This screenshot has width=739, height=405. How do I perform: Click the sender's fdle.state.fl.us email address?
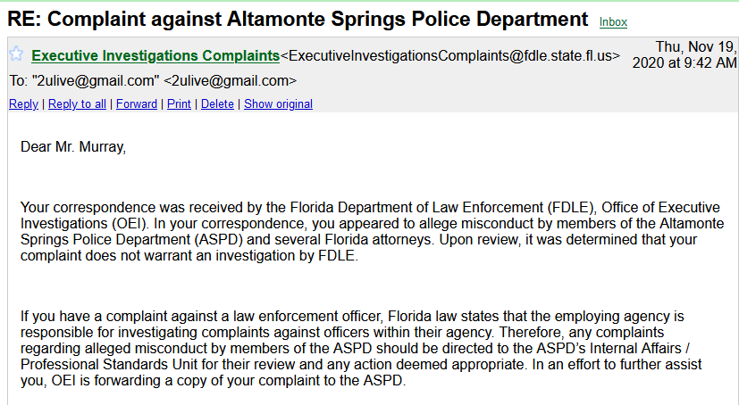point(450,55)
